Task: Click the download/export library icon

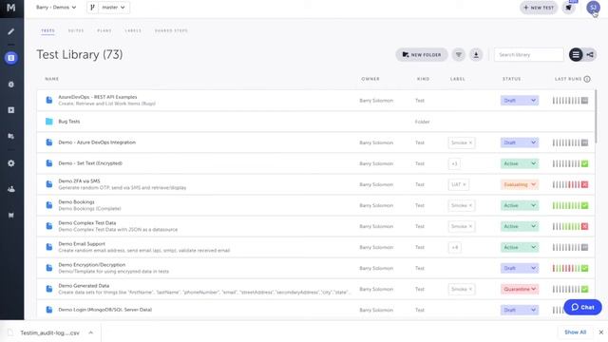Action: pyautogui.click(x=476, y=55)
